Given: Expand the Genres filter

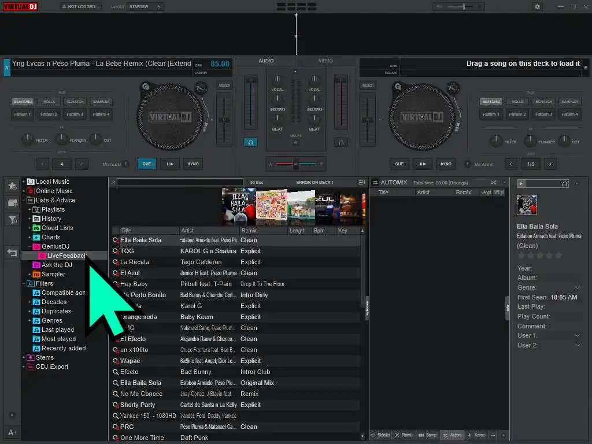Looking at the screenshot, I should pos(29,320).
